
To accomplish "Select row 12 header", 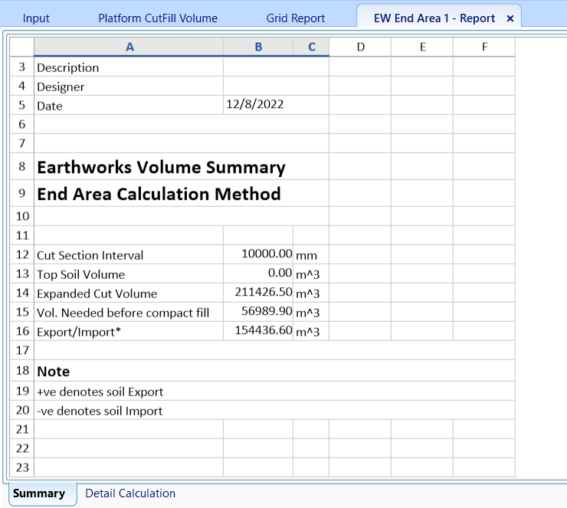I will [22, 254].
